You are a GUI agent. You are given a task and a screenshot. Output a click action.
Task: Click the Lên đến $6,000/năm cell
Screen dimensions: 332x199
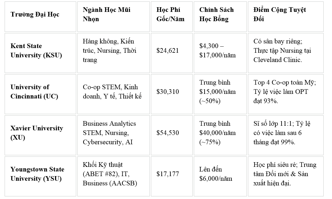tap(220, 176)
